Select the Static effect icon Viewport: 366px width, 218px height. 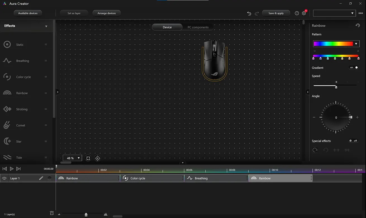click(7, 44)
